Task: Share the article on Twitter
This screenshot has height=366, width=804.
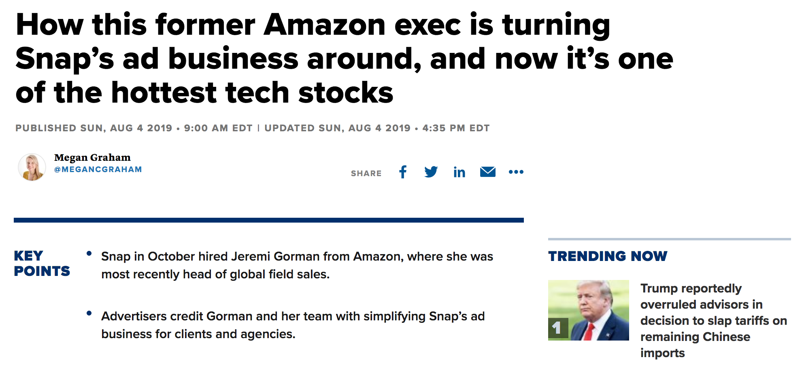Action: click(x=431, y=172)
